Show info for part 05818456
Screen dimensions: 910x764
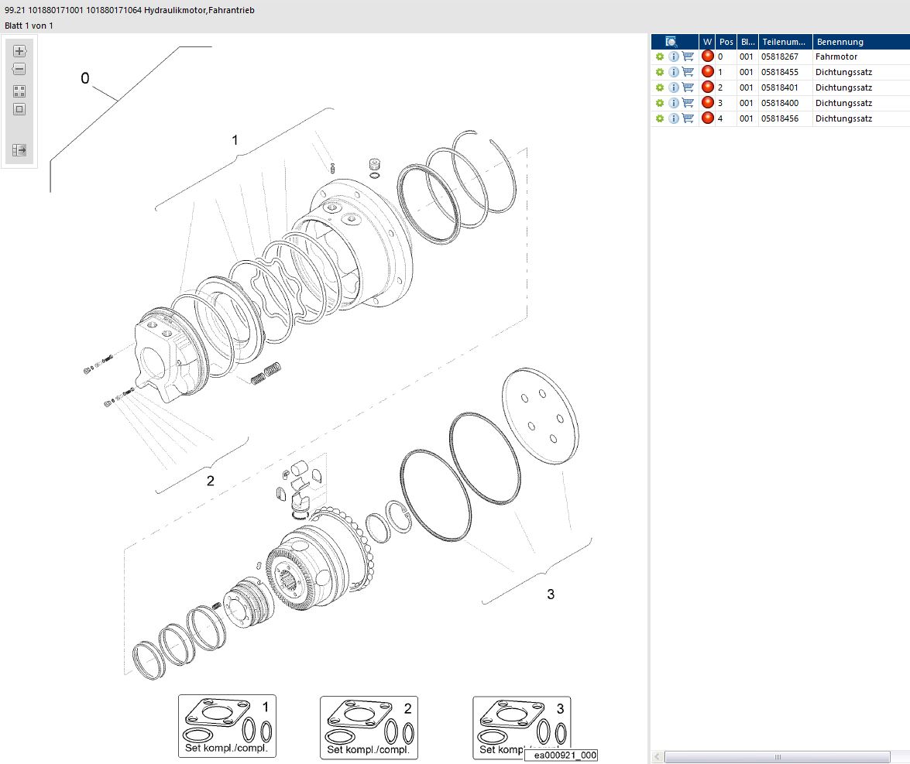674,118
